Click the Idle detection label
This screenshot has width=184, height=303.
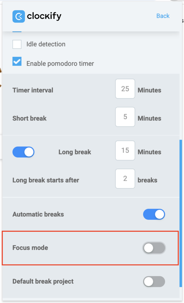coord(46,44)
